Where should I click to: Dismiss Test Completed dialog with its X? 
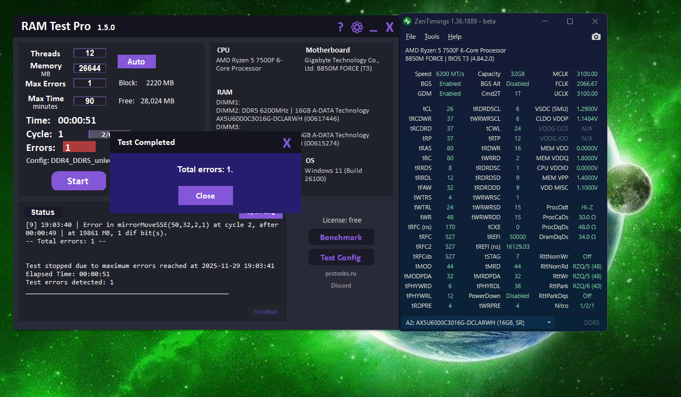(x=287, y=143)
